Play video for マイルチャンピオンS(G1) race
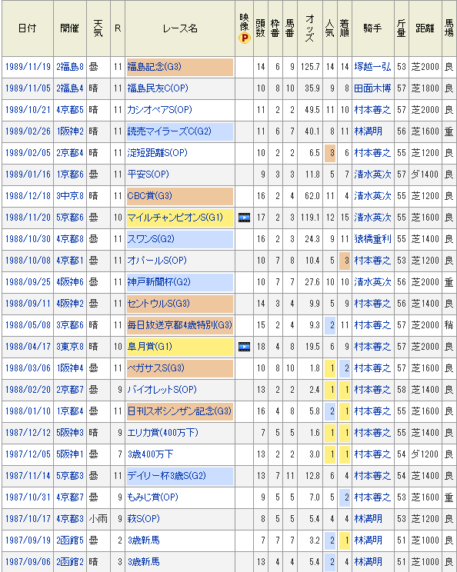 244,218
